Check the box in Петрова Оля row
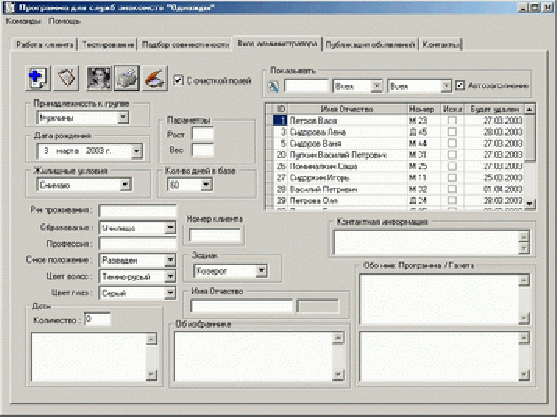Viewport: 557px width, 417px height. pyautogui.click(x=452, y=201)
